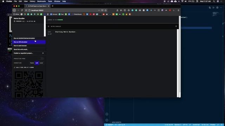The width and height of the screenshot is (225, 126).
Task: Open VS Code more actions ellipsis
Action: point(221,8)
